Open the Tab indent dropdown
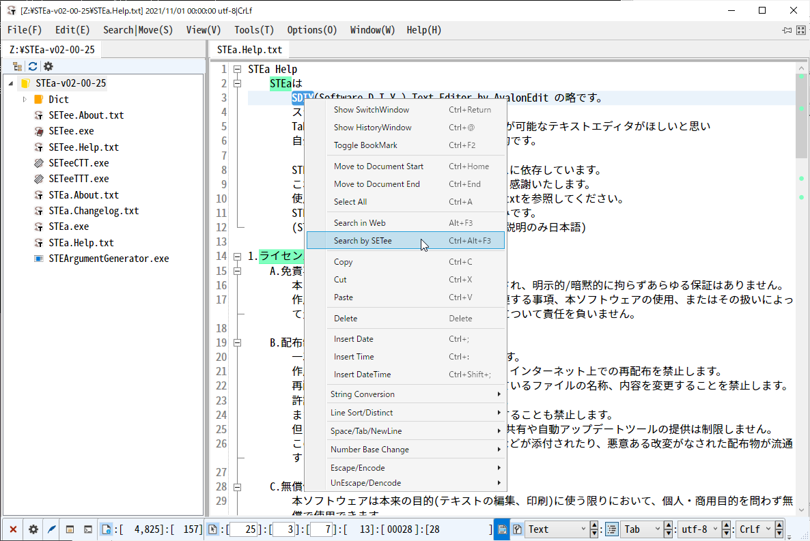This screenshot has height=541, width=810. 641,529
